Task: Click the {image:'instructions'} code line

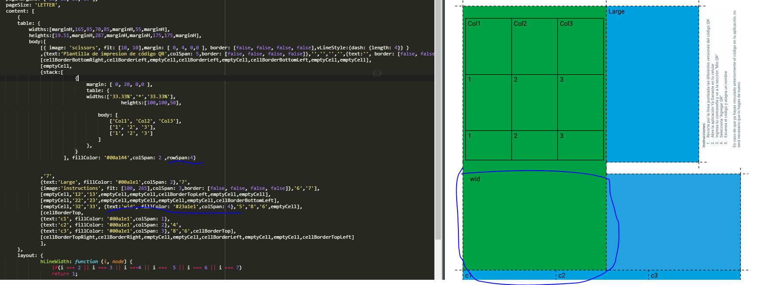Action: coord(180,189)
